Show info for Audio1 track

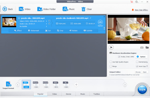[49, 24]
